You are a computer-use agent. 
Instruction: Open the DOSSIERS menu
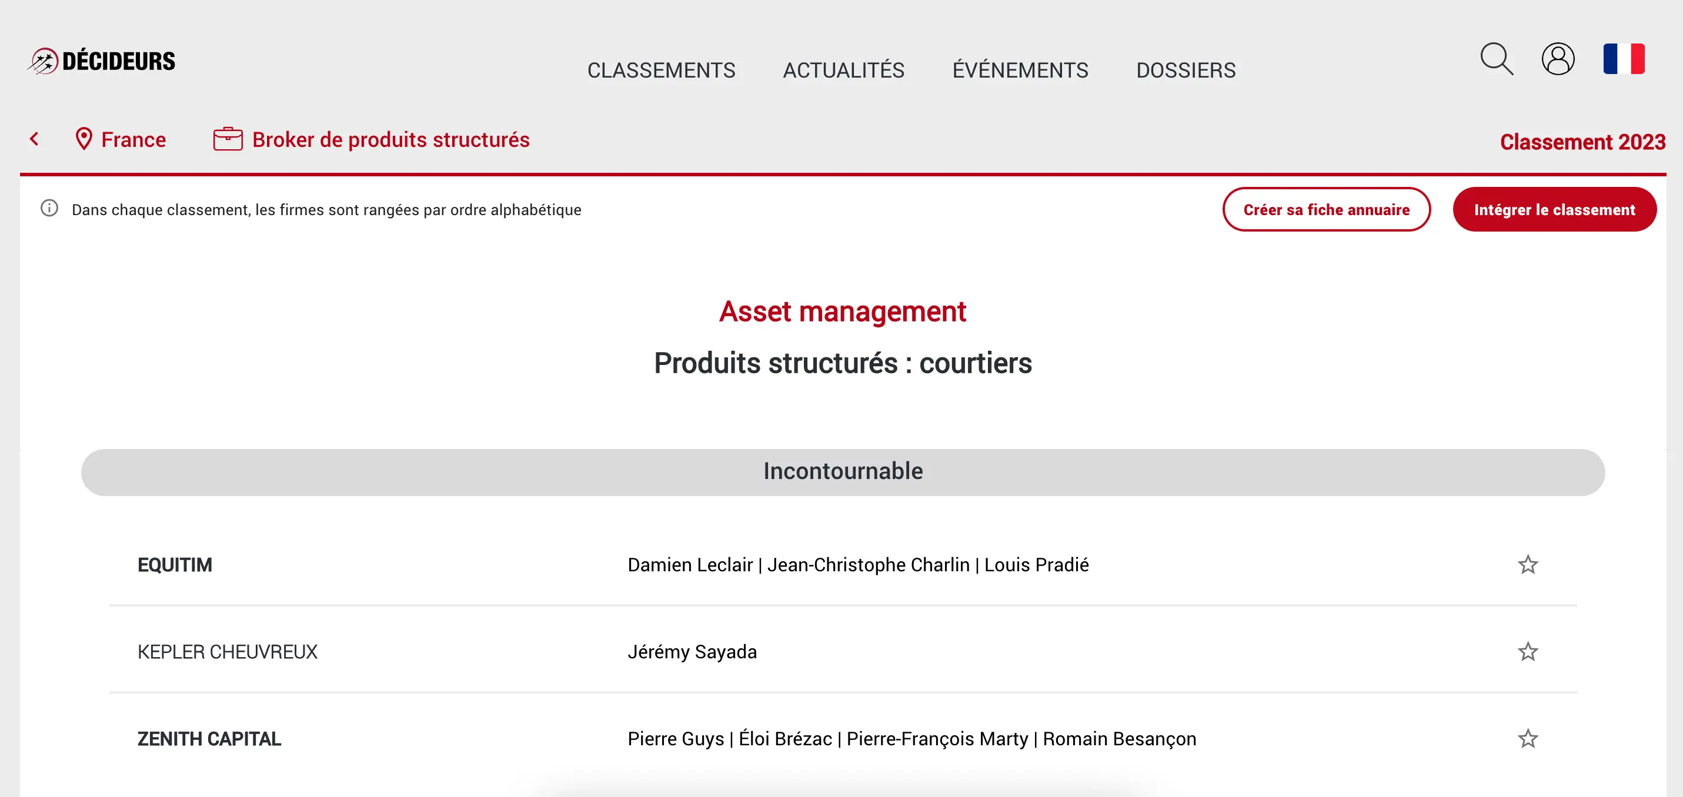[1186, 70]
